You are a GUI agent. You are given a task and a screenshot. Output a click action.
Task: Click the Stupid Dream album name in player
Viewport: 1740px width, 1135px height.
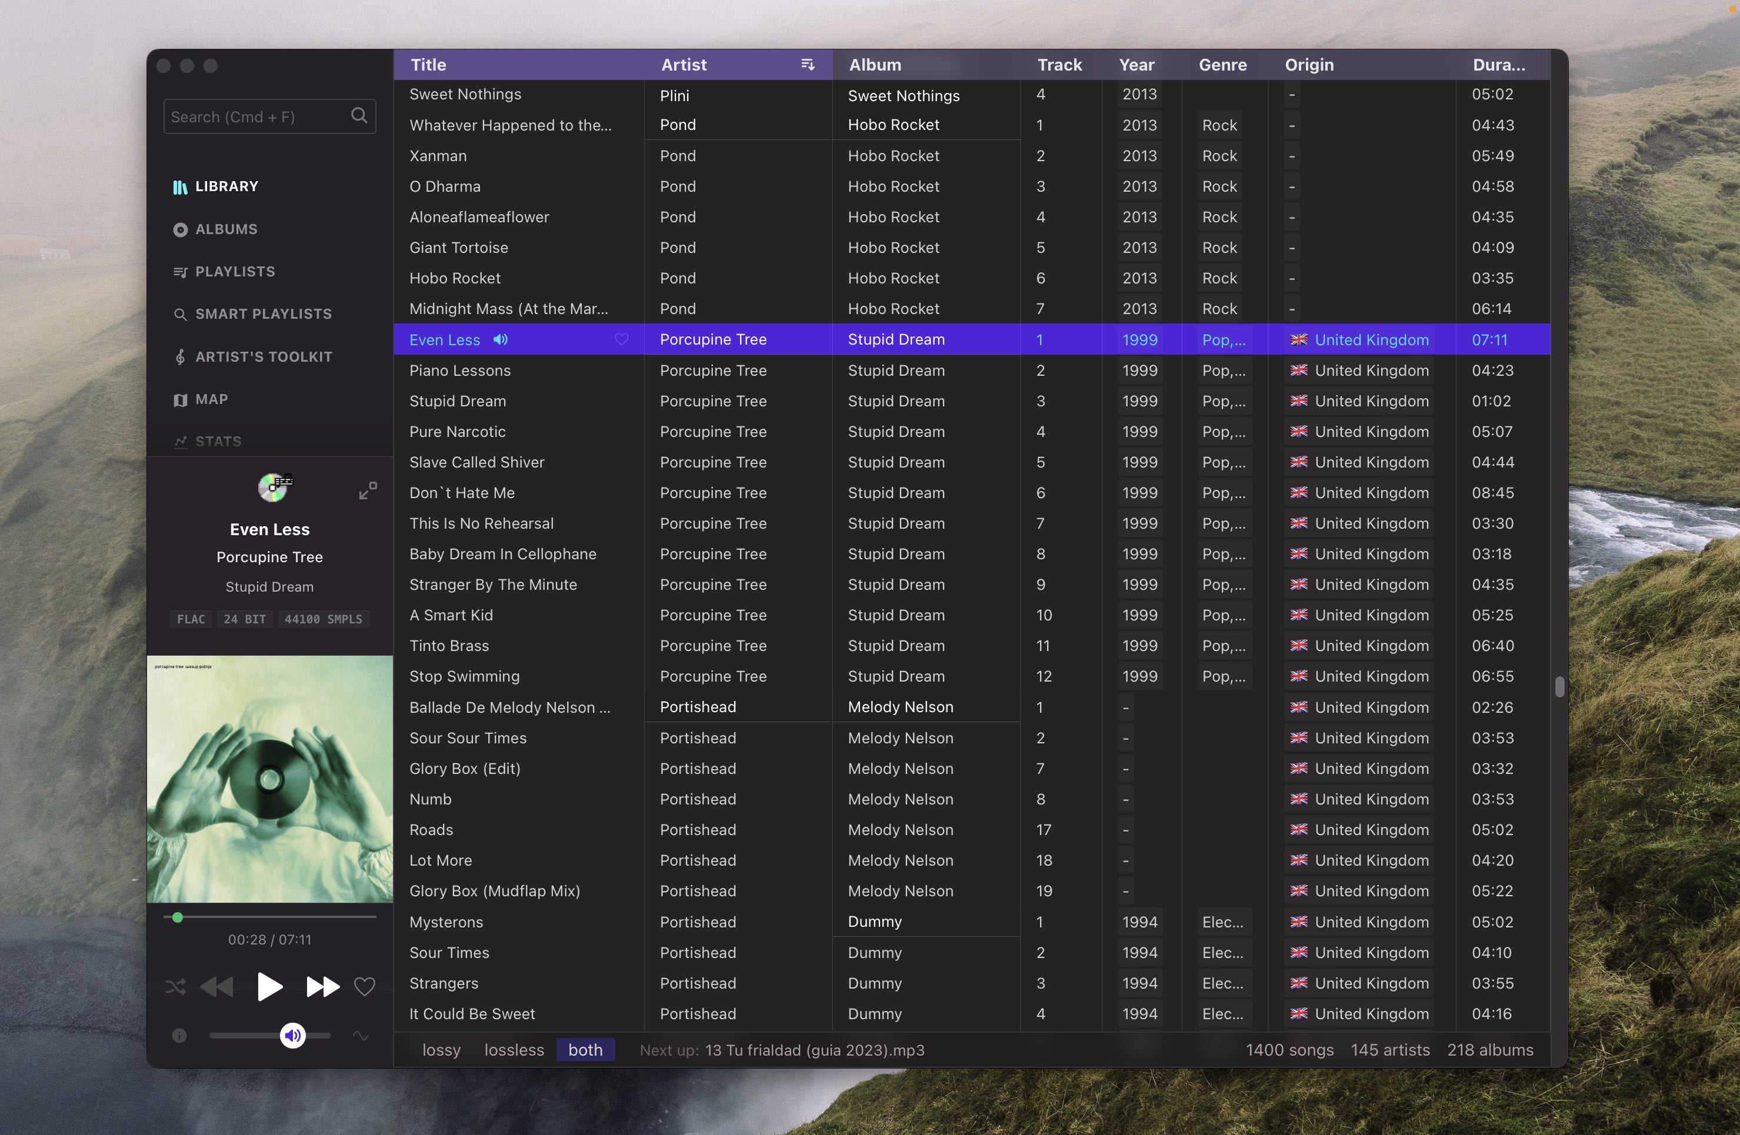click(x=270, y=587)
